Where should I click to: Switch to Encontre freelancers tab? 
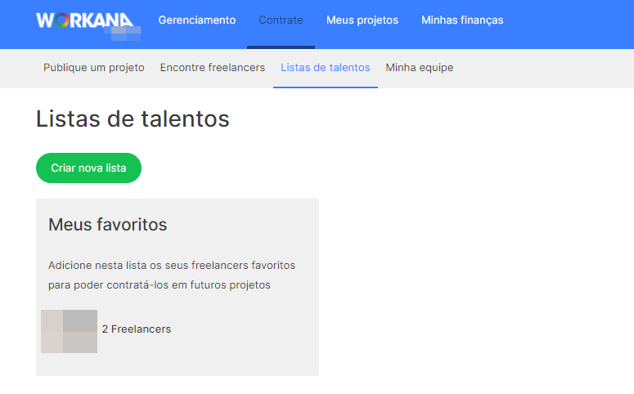[212, 68]
